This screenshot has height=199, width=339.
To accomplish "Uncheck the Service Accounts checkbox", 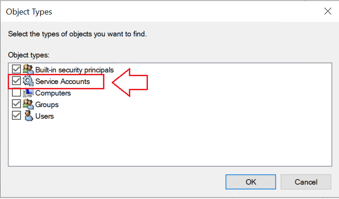I will (x=16, y=82).
